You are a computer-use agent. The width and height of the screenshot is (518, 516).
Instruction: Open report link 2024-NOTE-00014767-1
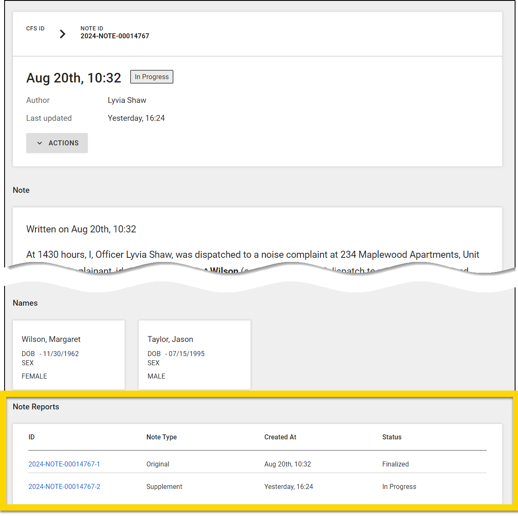(x=64, y=464)
